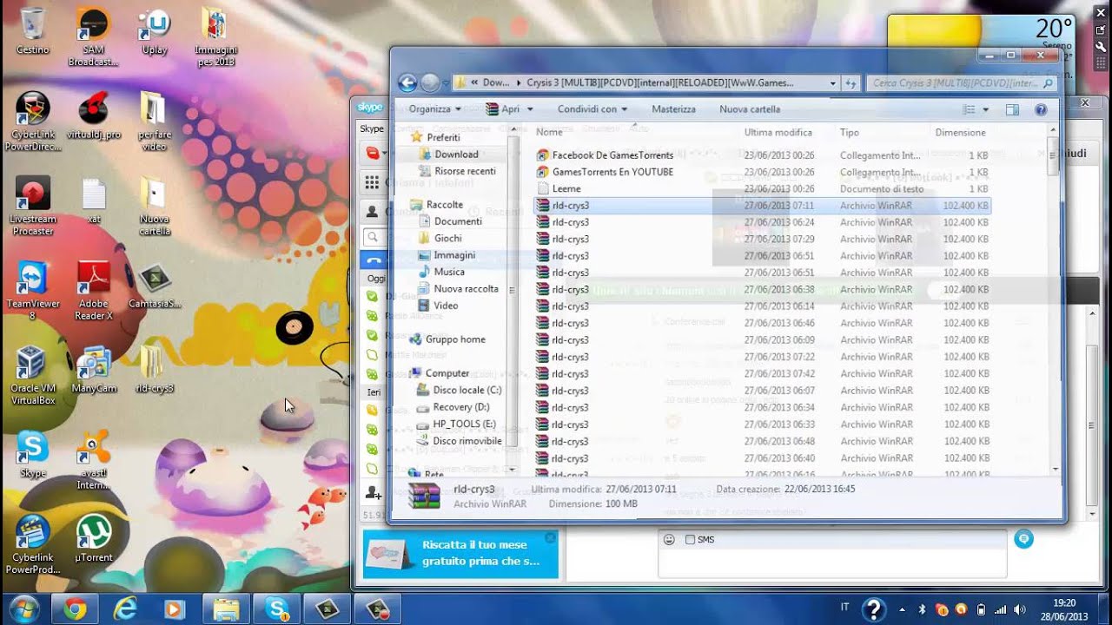Viewport: 1112px width, 625px height.
Task: Open the Giochi library
Action: click(x=447, y=238)
